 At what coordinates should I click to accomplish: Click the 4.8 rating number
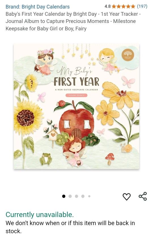(108, 7)
